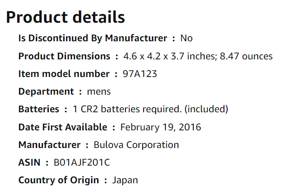The image size is (308, 193).
Task: Select the discontinued value No
Action: click(x=186, y=39)
